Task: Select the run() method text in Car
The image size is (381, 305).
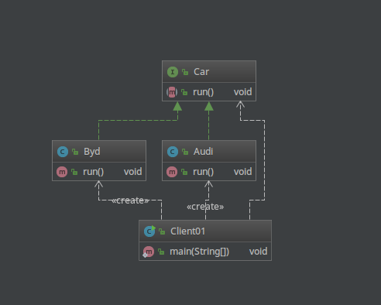Action: [x=204, y=92]
